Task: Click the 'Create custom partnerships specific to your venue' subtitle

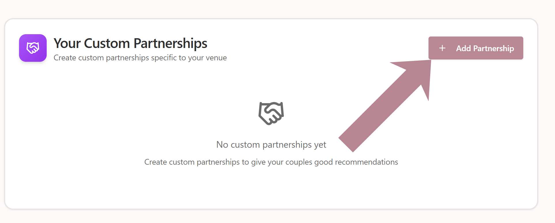Action: pyautogui.click(x=140, y=58)
